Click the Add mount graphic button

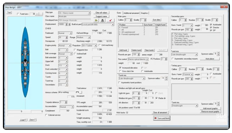(x=210, y=108)
